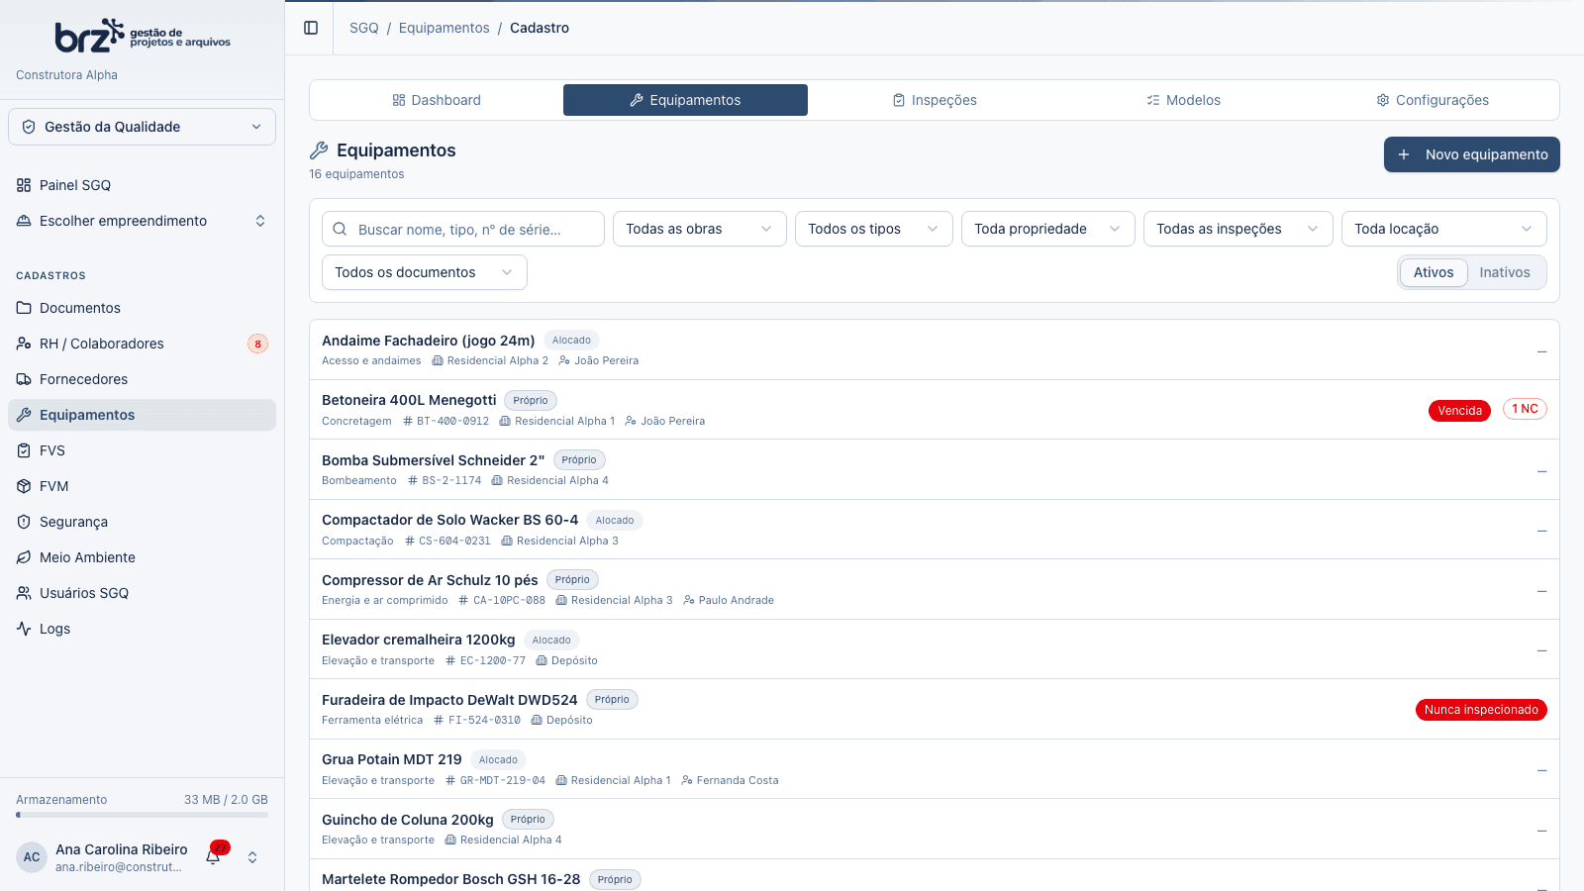Select the Ativos toggle option

point(1434,272)
